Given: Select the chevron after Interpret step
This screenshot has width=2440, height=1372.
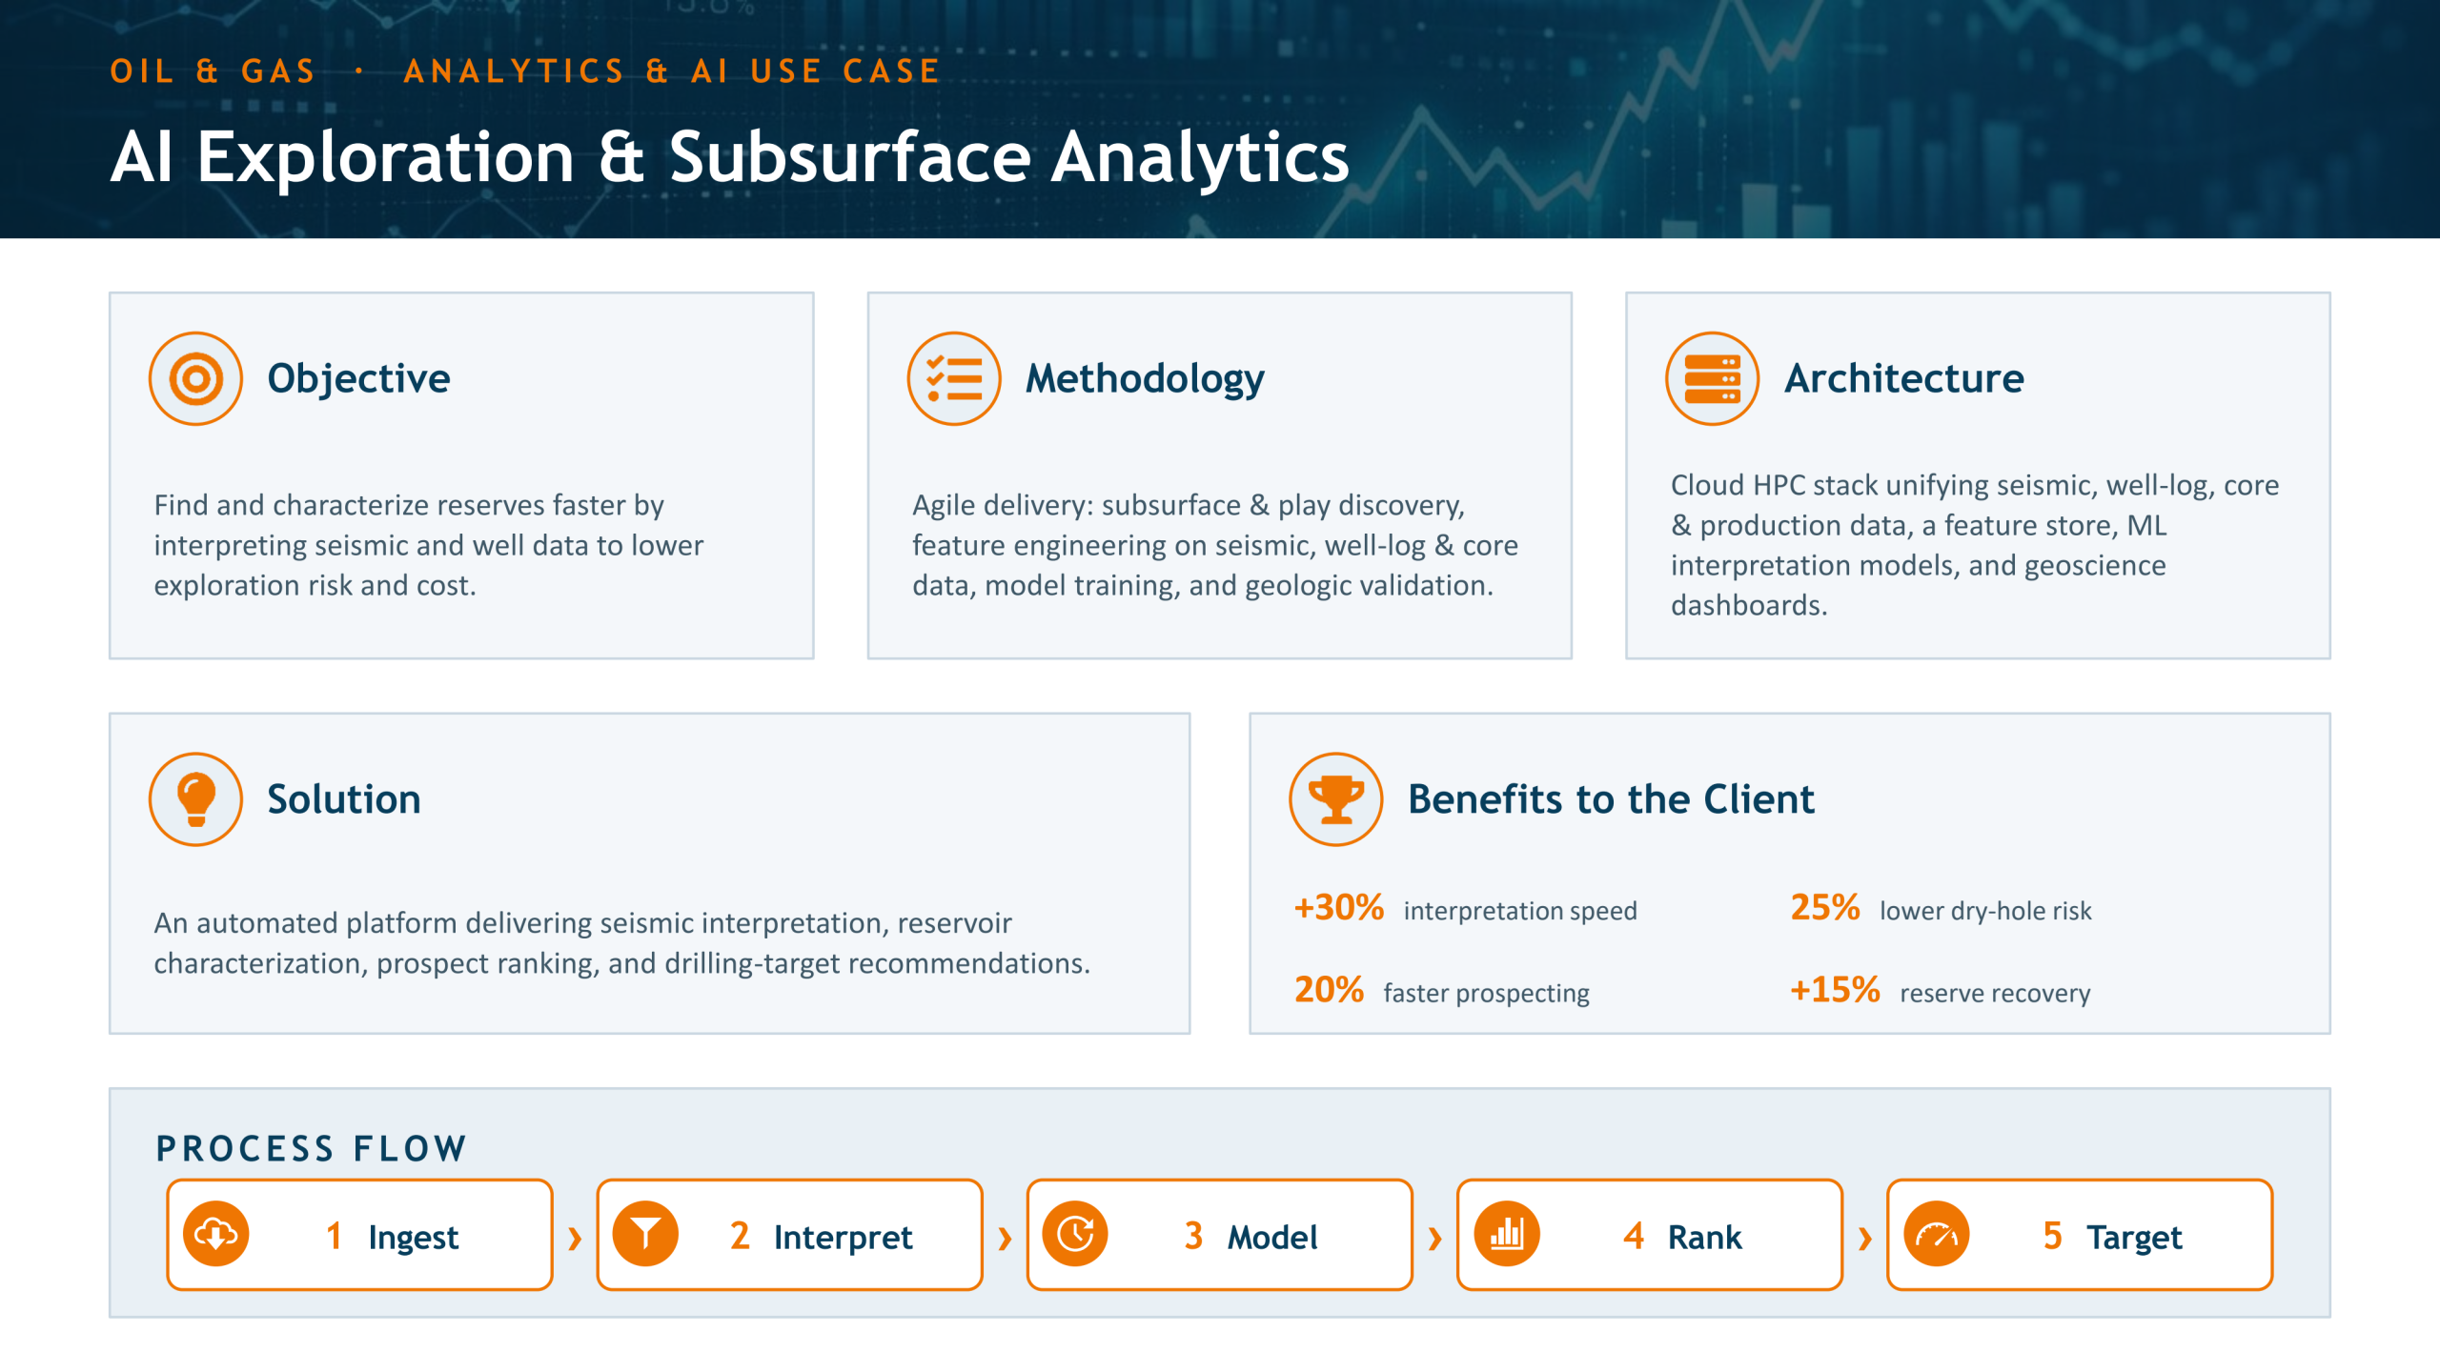Looking at the screenshot, I should 1005,1238.
